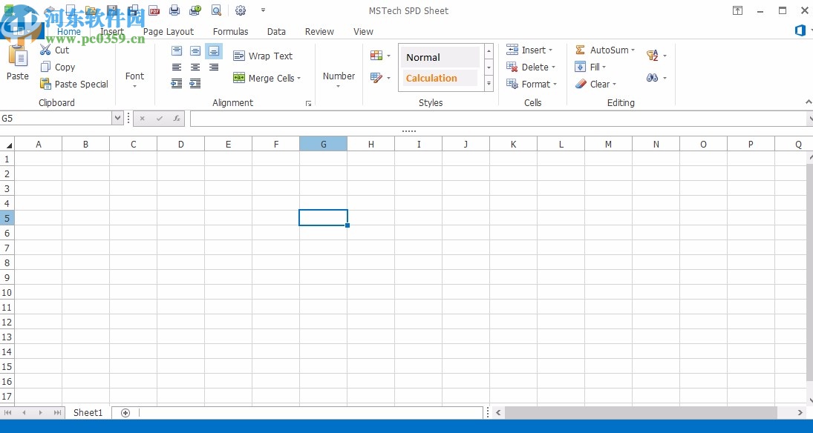This screenshot has width=813, height=433.
Task: Open Alignment dialog launcher
Action: [x=309, y=104]
